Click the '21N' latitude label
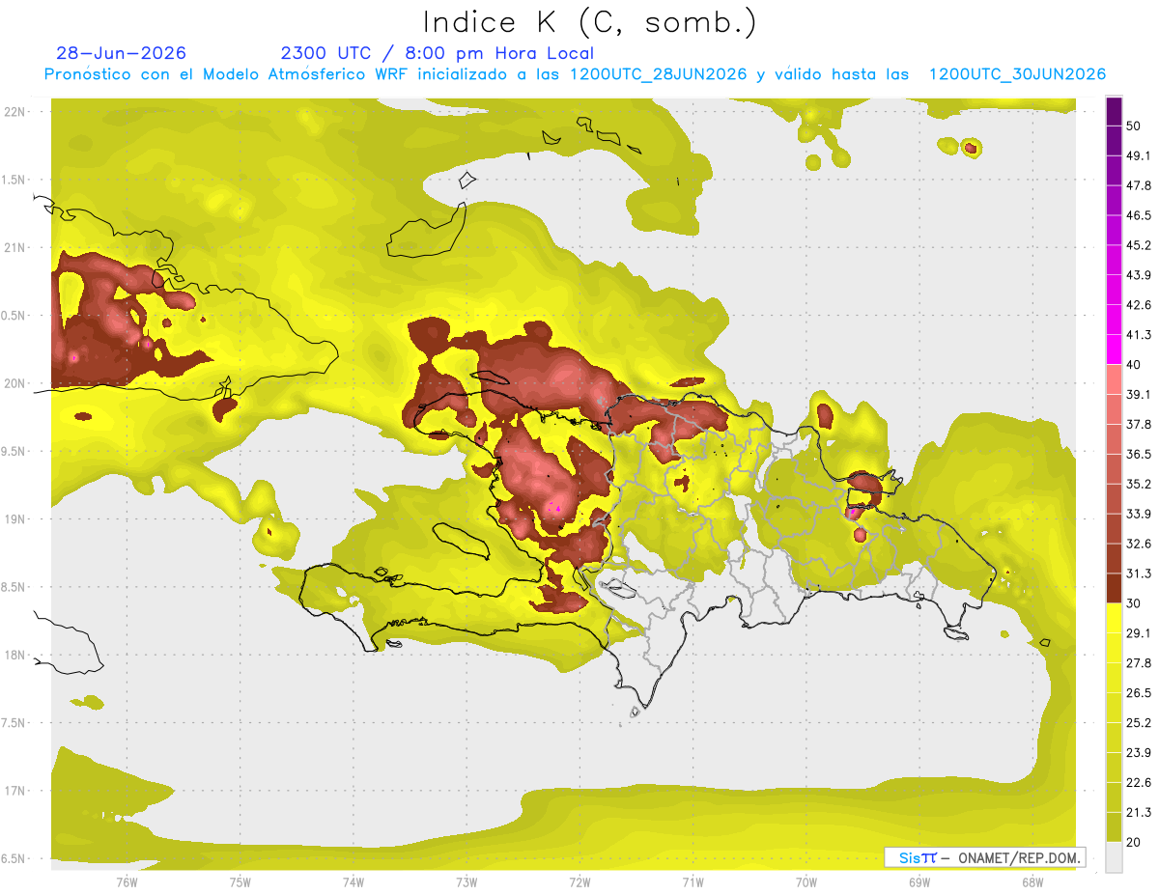 (x=16, y=247)
